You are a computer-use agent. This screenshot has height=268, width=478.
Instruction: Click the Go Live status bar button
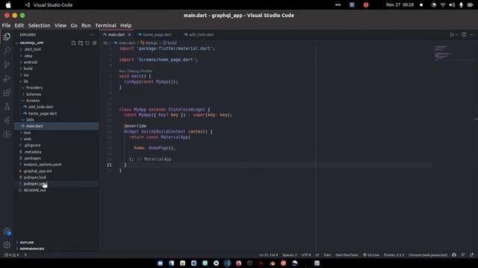pos(371,255)
